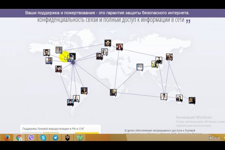Select the leftmost avatar on the map
Screen dimensions: 225x150
46,53
